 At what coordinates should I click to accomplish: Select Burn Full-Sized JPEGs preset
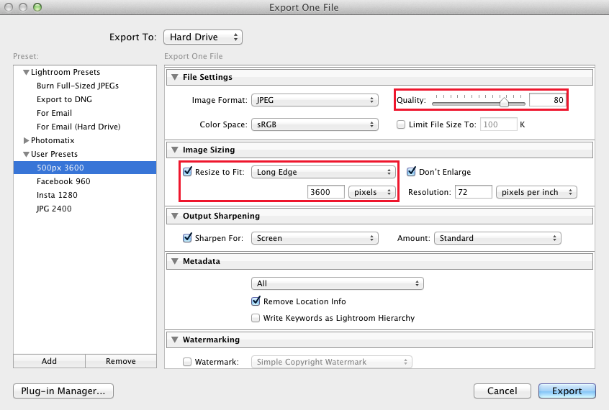pos(78,86)
